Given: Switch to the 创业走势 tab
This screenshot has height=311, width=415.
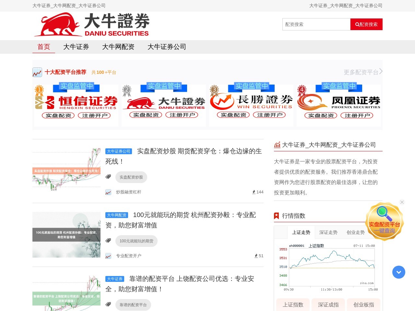Looking at the screenshot, I should pos(355,233).
